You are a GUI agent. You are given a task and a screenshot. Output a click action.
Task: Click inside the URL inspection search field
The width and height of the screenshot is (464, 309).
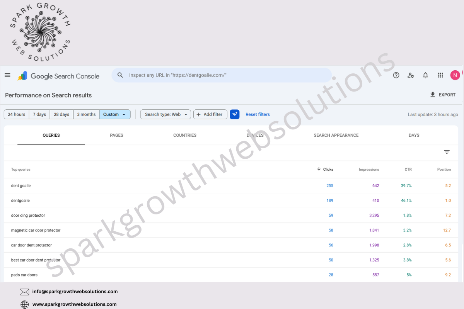(222, 75)
